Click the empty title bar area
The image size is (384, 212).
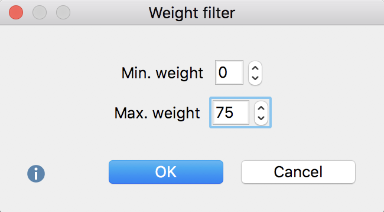click(308, 12)
